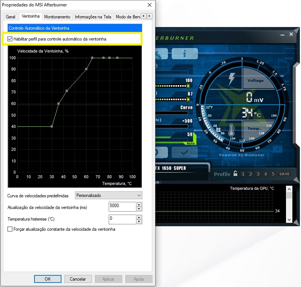
Task: Increase the fan speed update period
Action: coord(139,204)
